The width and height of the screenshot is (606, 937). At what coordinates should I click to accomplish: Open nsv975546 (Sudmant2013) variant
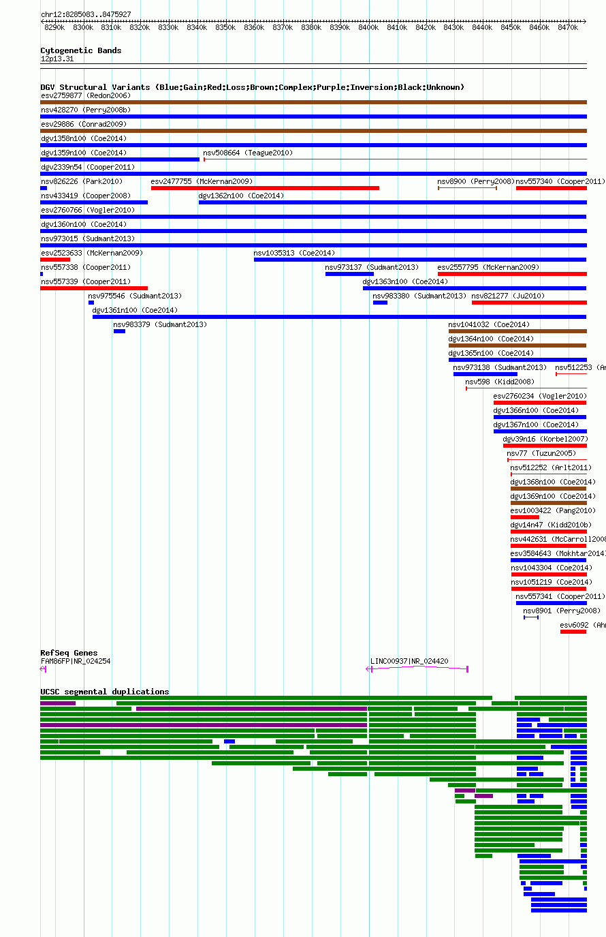(135, 296)
